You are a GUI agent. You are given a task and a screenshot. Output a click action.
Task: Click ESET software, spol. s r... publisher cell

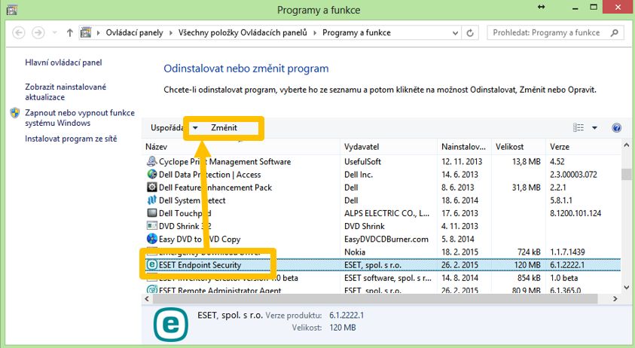[388, 278]
